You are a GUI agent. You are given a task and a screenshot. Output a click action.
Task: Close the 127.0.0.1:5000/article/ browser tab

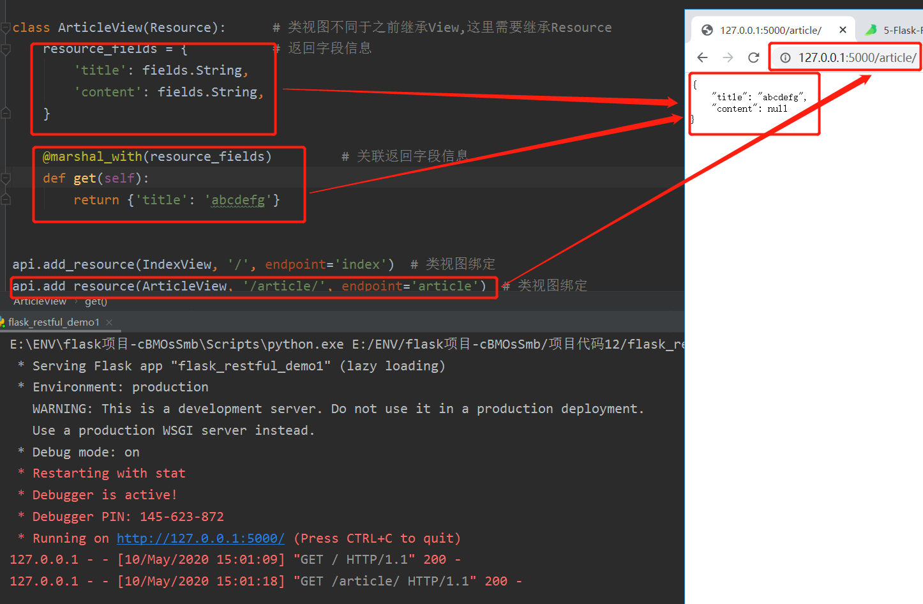(x=843, y=30)
